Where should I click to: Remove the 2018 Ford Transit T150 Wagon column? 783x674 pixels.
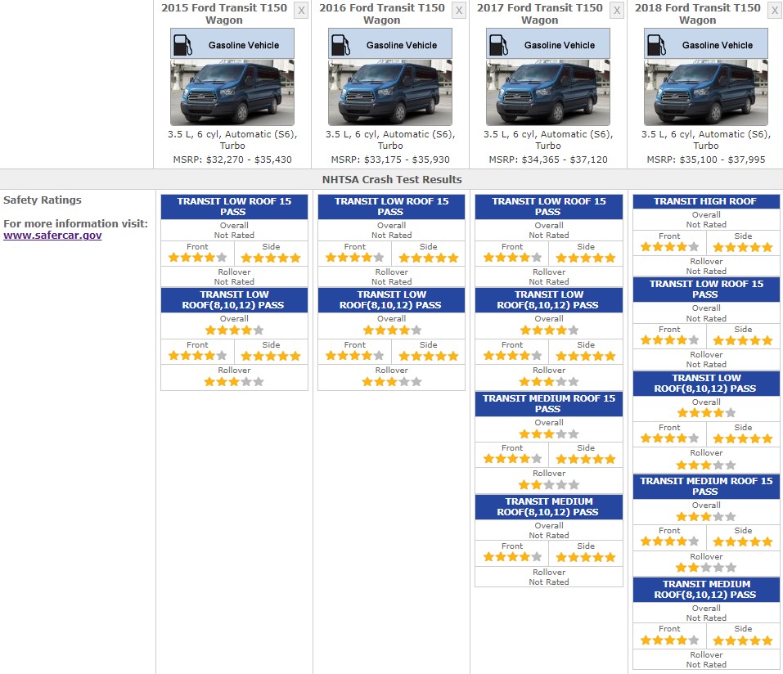(775, 11)
